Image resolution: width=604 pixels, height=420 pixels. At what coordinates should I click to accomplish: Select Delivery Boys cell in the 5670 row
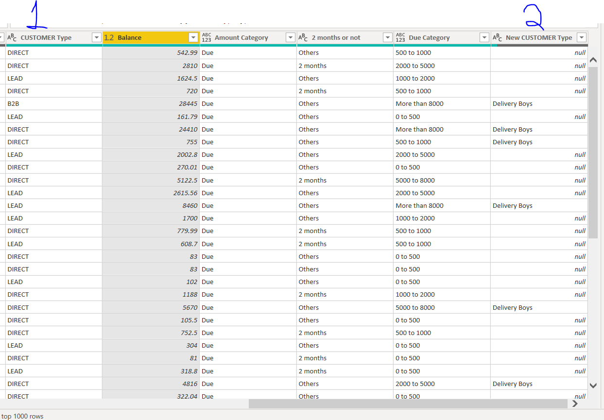tap(539, 307)
